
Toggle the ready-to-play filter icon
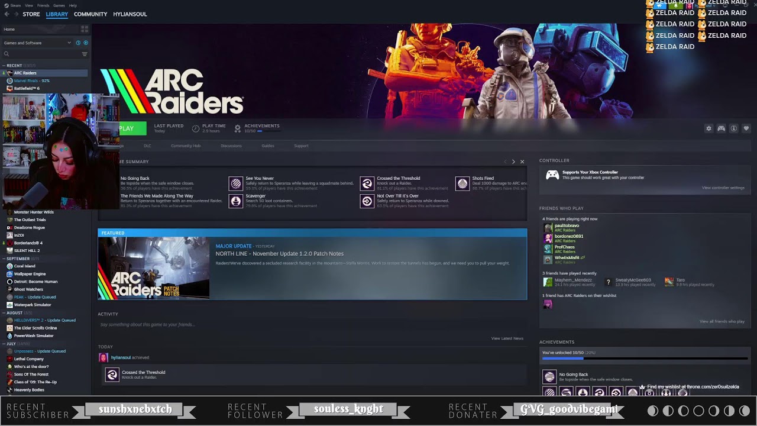(86, 43)
